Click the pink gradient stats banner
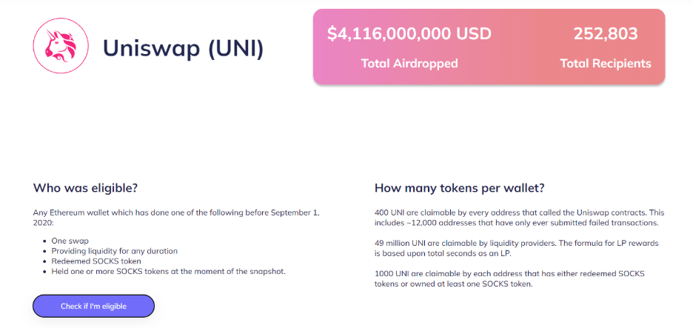The image size is (693, 328). (489, 47)
